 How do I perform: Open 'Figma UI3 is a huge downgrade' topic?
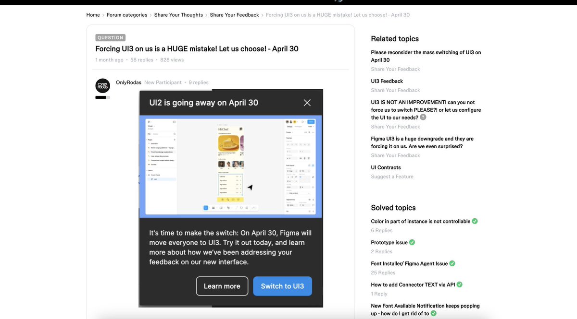[422, 142]
